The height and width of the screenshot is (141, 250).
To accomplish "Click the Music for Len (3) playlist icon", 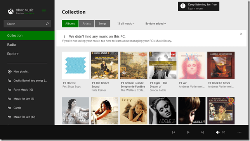I will 10,99.
